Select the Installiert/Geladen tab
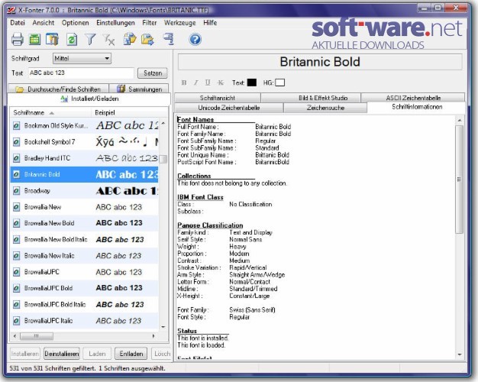The height and width of the screenshot is (382, 478). click(89, 99)
